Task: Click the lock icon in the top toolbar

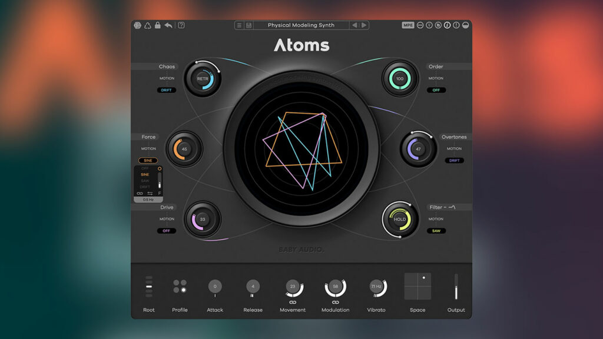Action: click(158, 25)
